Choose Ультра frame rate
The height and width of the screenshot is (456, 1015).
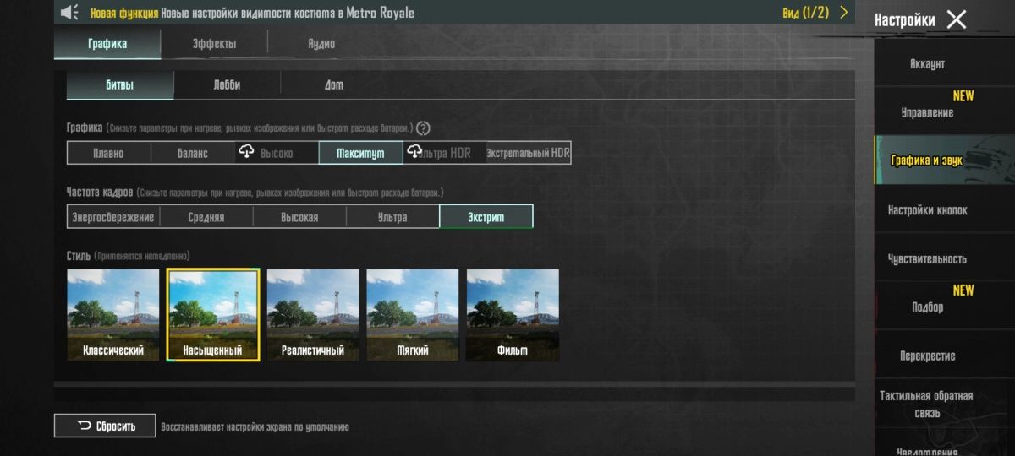click(392, 217)
